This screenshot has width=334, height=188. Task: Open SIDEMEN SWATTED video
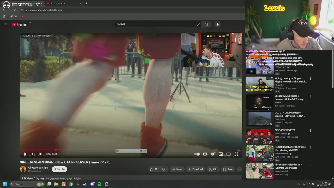pyautogui.click(x=260, y=136)
